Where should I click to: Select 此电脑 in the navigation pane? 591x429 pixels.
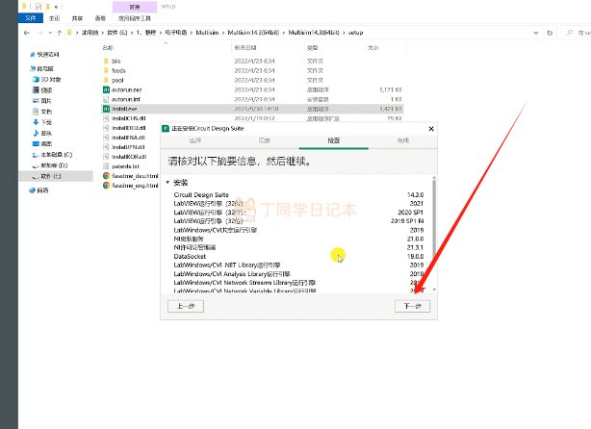point(41,68)
